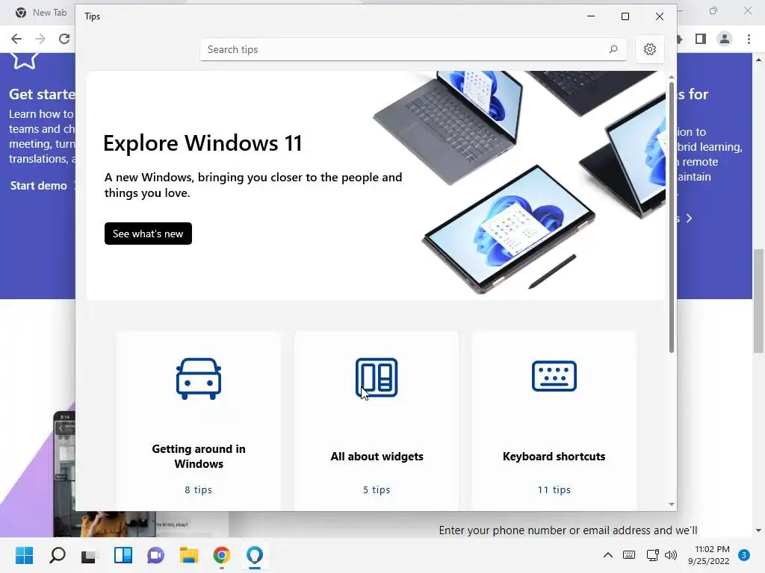This screenshot has height=573, width=765.
Task: Click the Windows 11 laptops hero image
Action: pos(518,182)
